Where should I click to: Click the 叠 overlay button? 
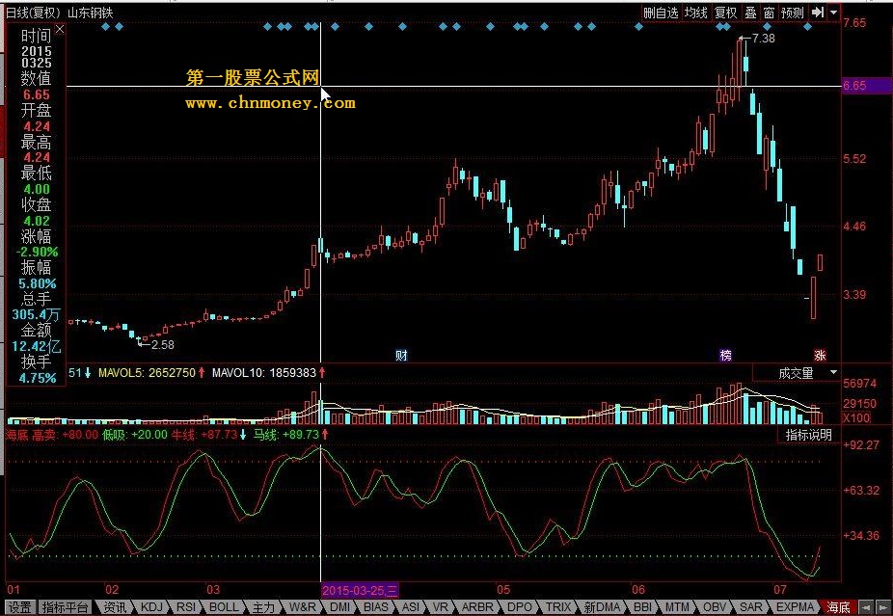pos(750,13)
